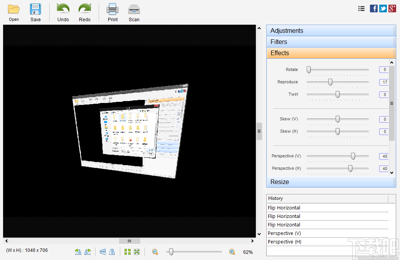Select the first Flip Horizontal history entry
The width and height of the screenshot is (400, 260).
328,208
